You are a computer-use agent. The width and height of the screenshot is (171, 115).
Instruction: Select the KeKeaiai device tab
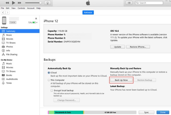point(88,13)
